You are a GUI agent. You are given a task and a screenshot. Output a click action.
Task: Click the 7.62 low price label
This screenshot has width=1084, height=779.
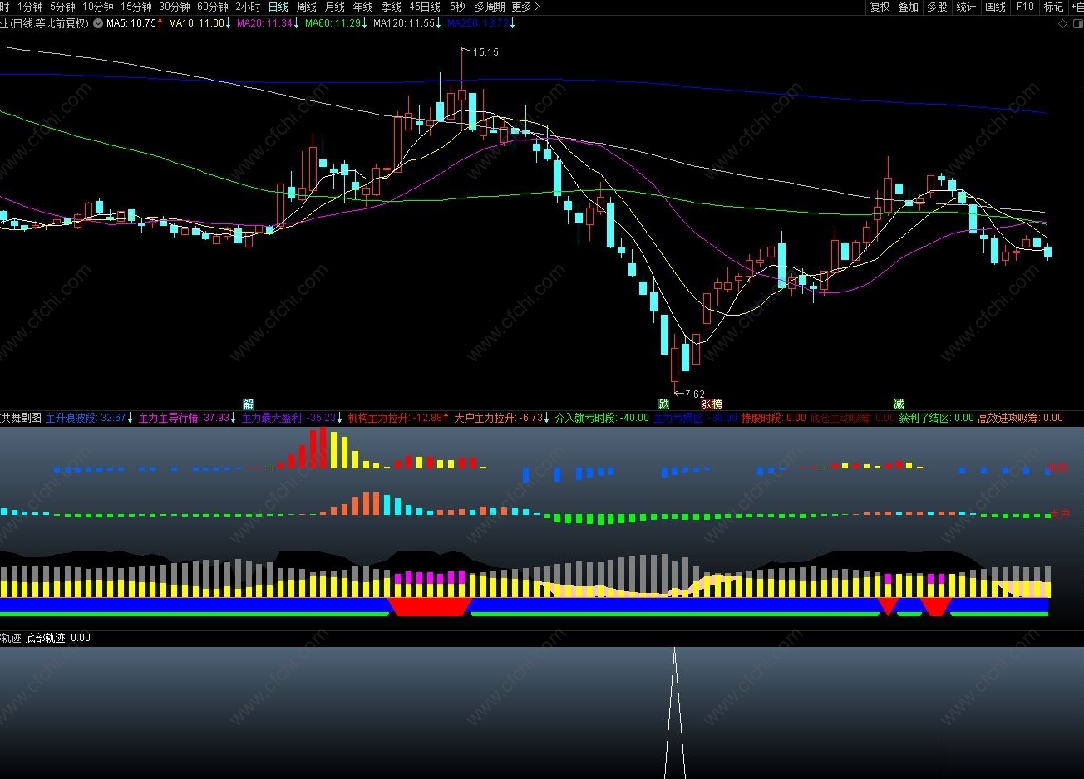(694, 394)
